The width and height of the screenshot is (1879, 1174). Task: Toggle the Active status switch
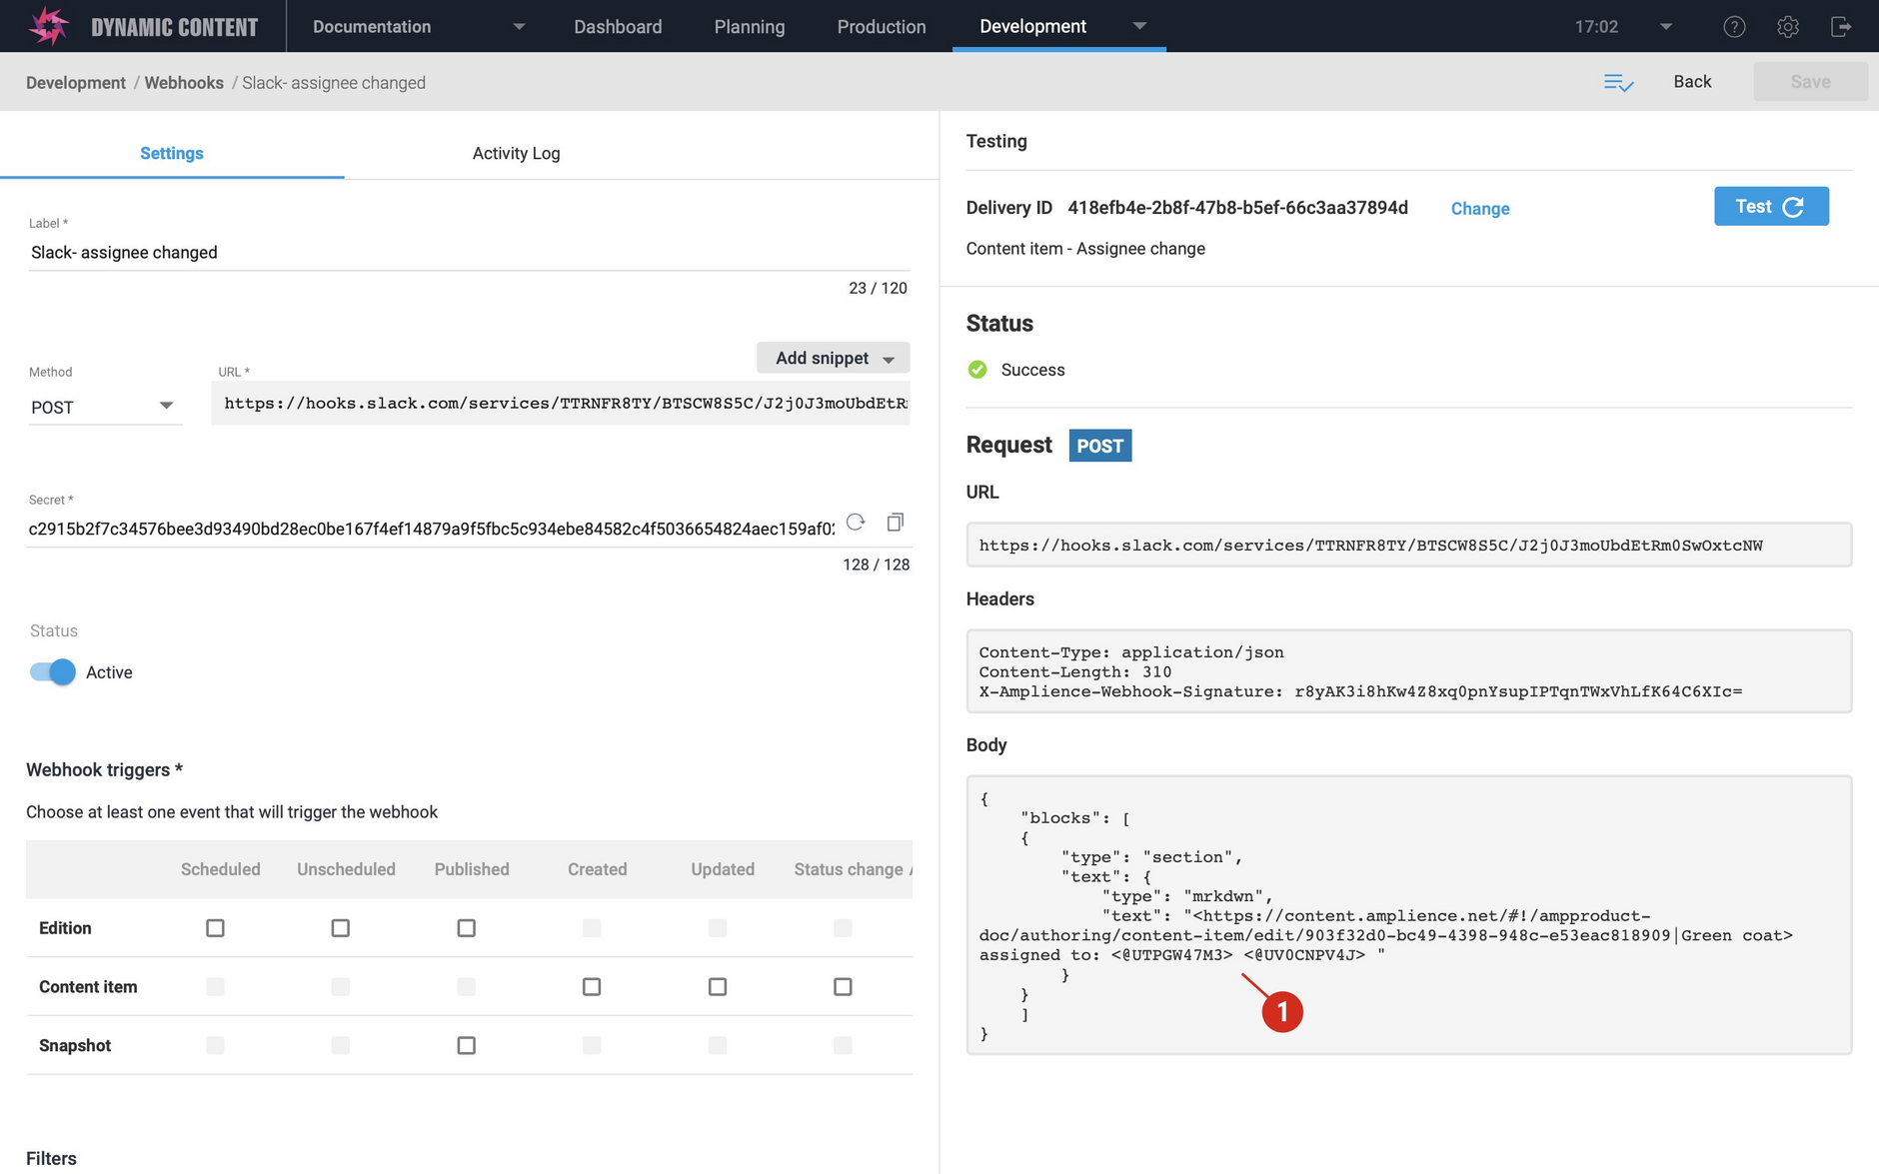click(53, 672)
